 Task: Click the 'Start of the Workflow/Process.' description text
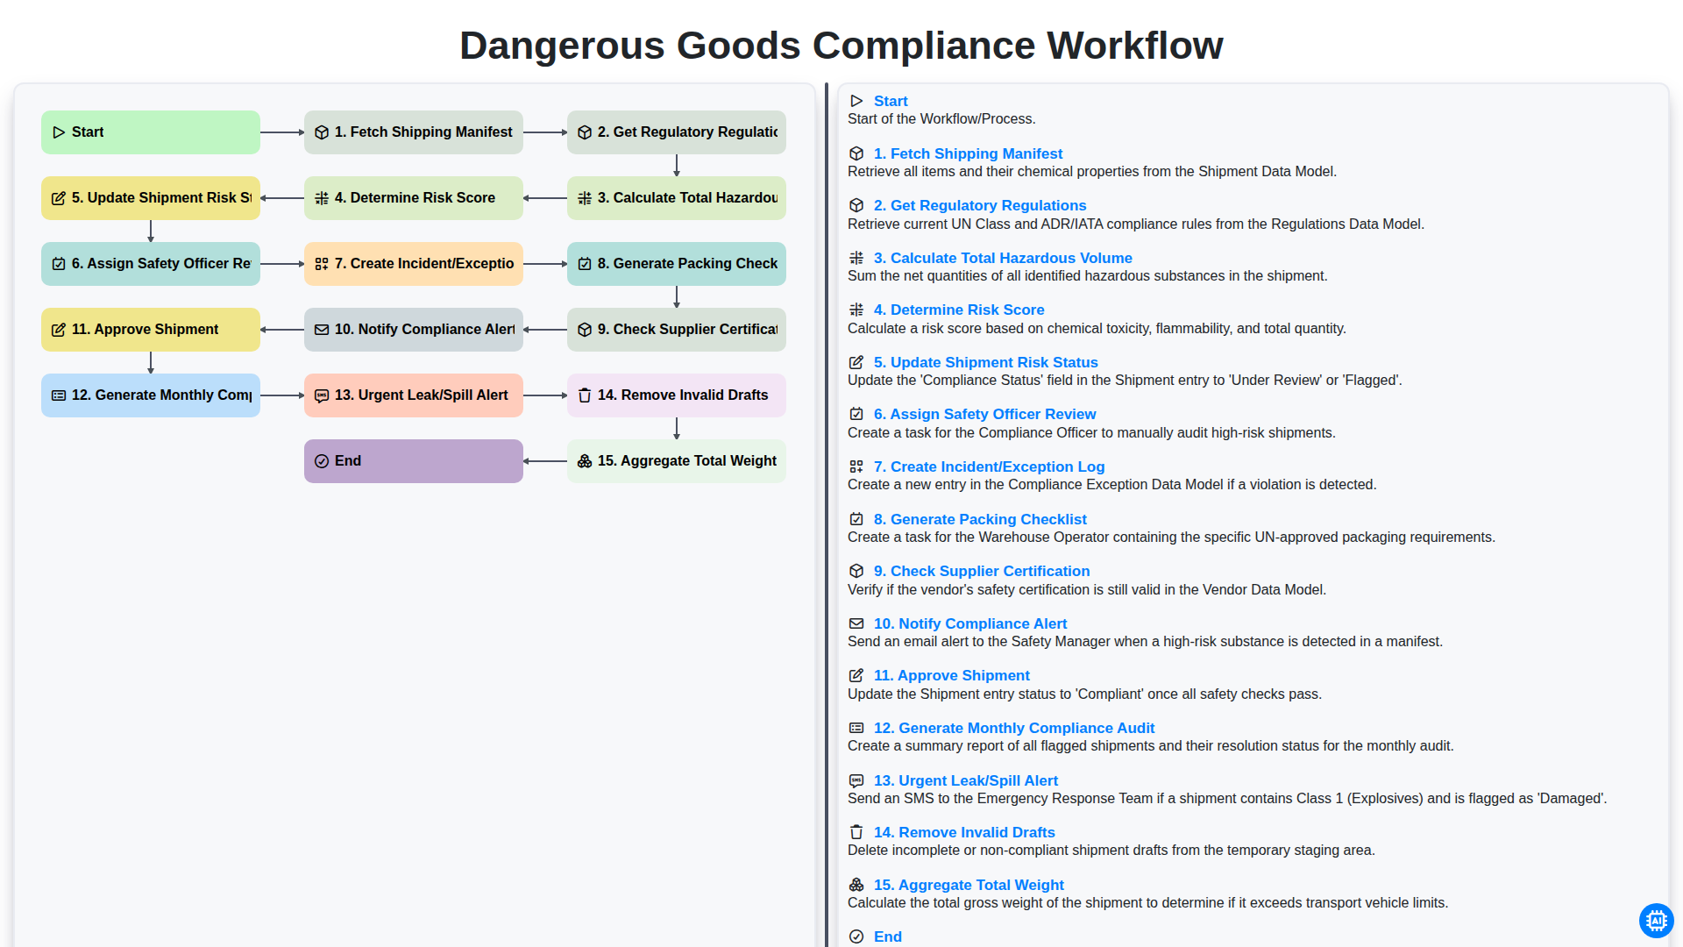(941, 119)
